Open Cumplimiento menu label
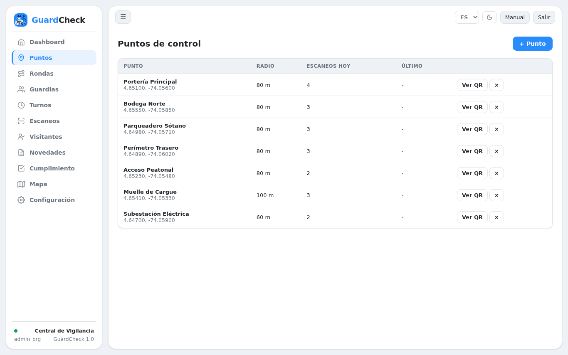This screenshot has width=568, height=355. (x=52, y=168)
